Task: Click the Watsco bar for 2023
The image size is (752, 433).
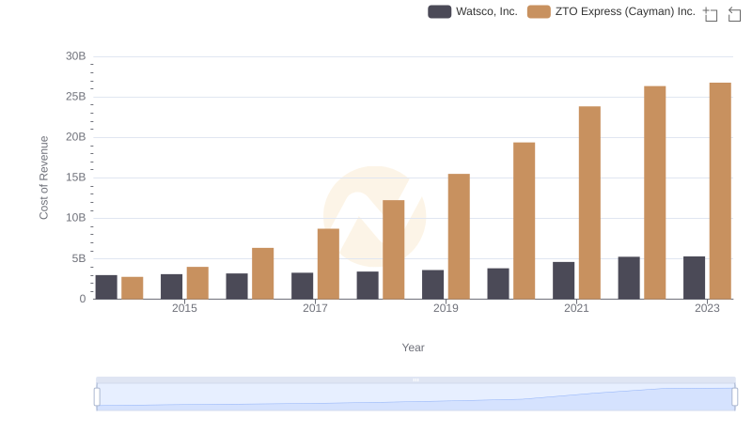Action: [694, 278]
